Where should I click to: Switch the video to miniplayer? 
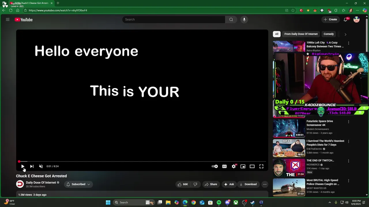click(243, 166)
